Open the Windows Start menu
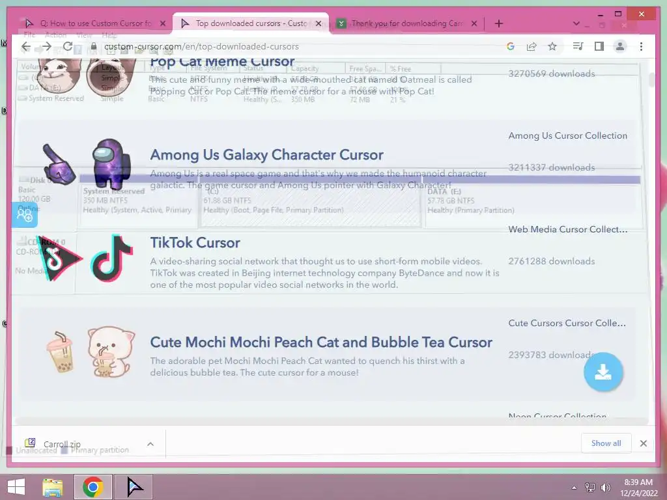 [16, 487]
